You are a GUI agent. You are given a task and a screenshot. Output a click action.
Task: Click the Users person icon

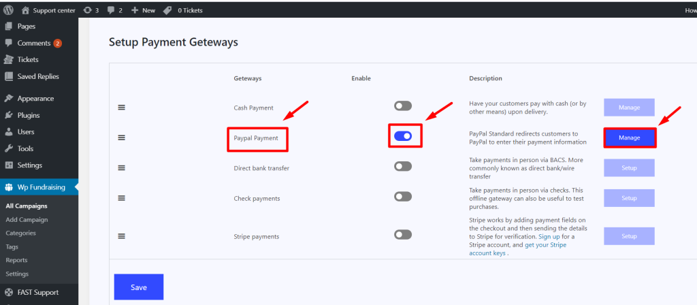8,131
